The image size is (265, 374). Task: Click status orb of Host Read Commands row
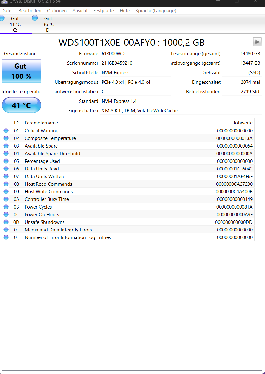point(6,184)
